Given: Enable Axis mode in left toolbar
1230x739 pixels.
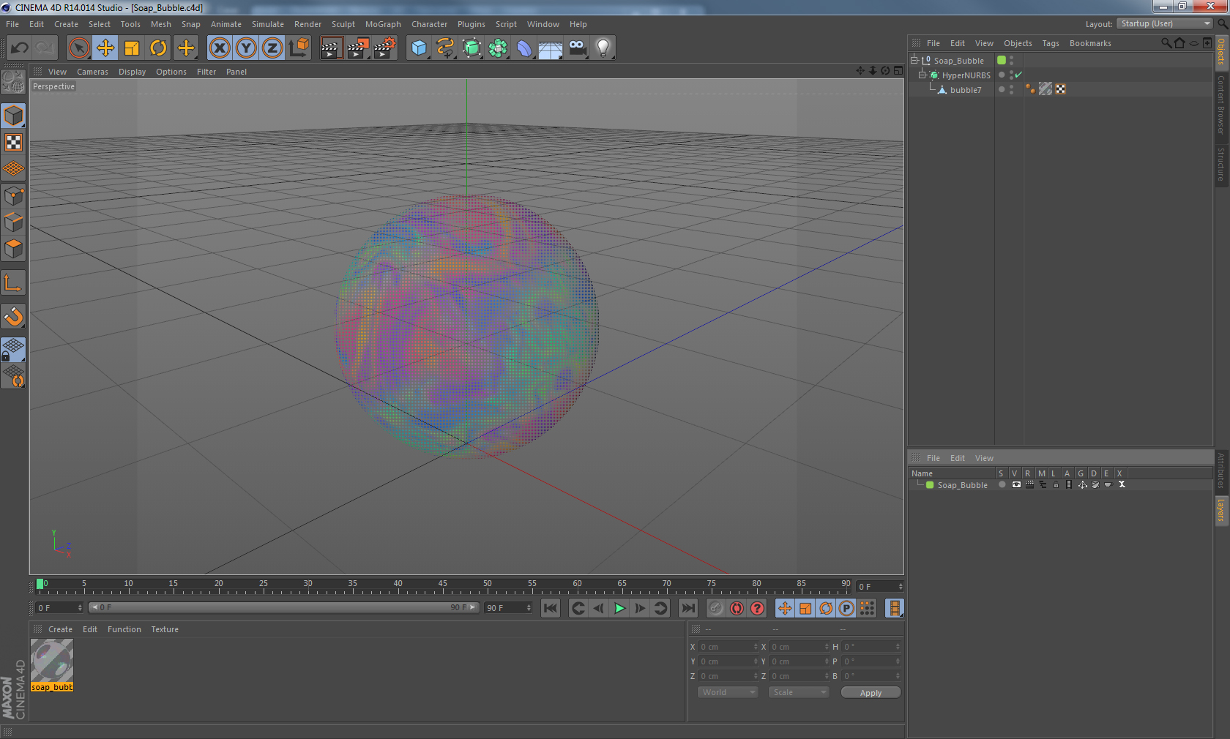Looking at the screenshot, I should pyautogui.click(x=13, y=282).
